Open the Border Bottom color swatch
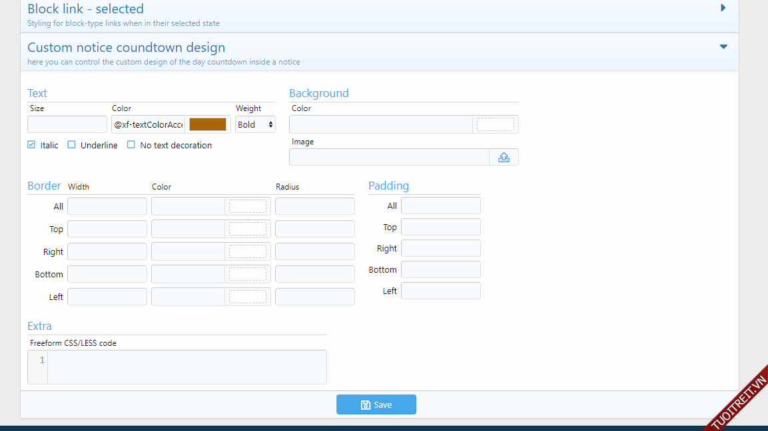 [x=247, y=274]
